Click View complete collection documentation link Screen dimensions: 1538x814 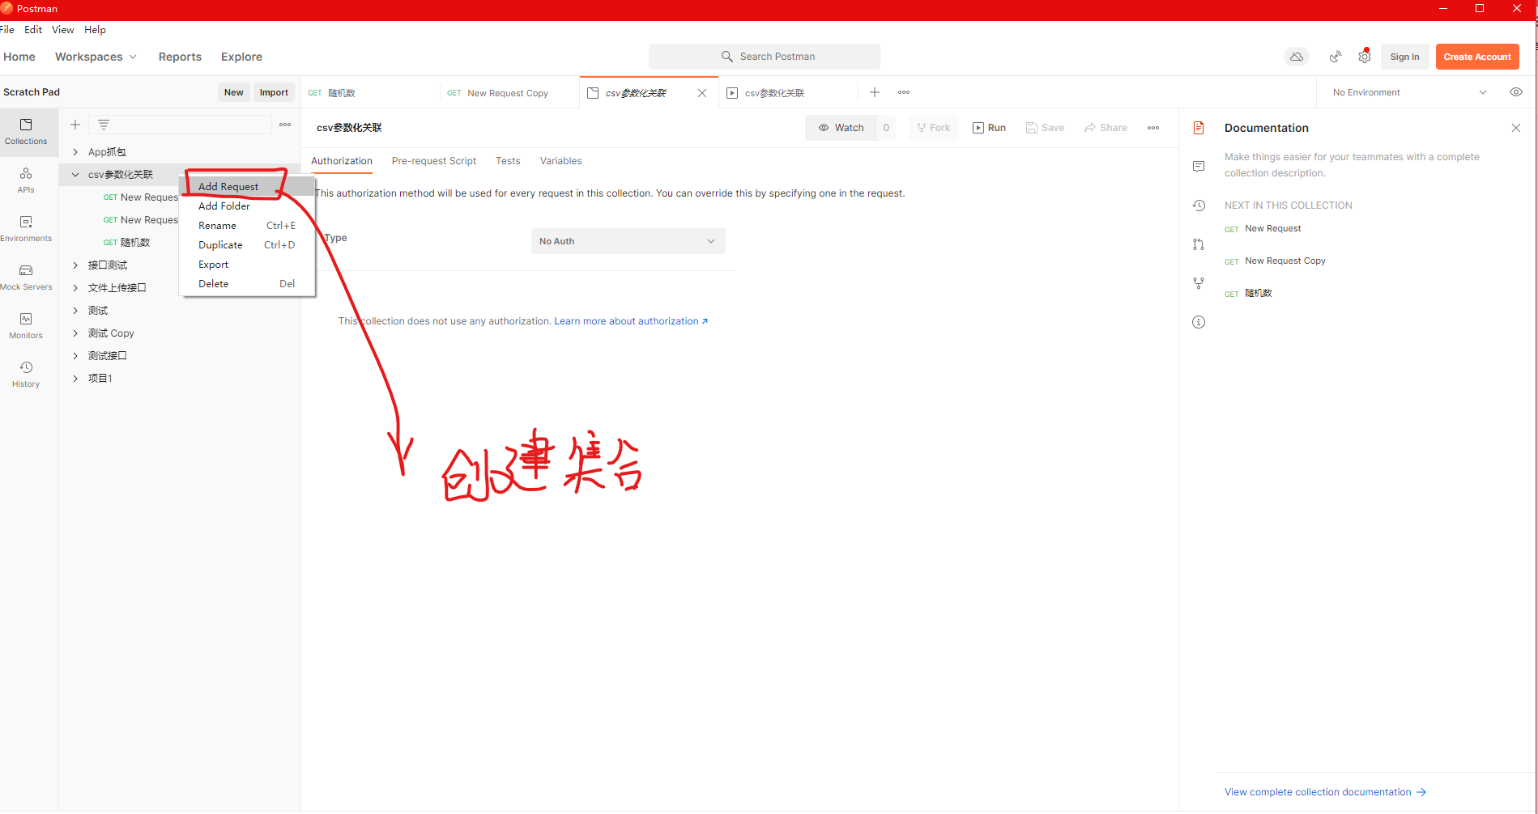pyautogui.click(x=1318, y=791)
